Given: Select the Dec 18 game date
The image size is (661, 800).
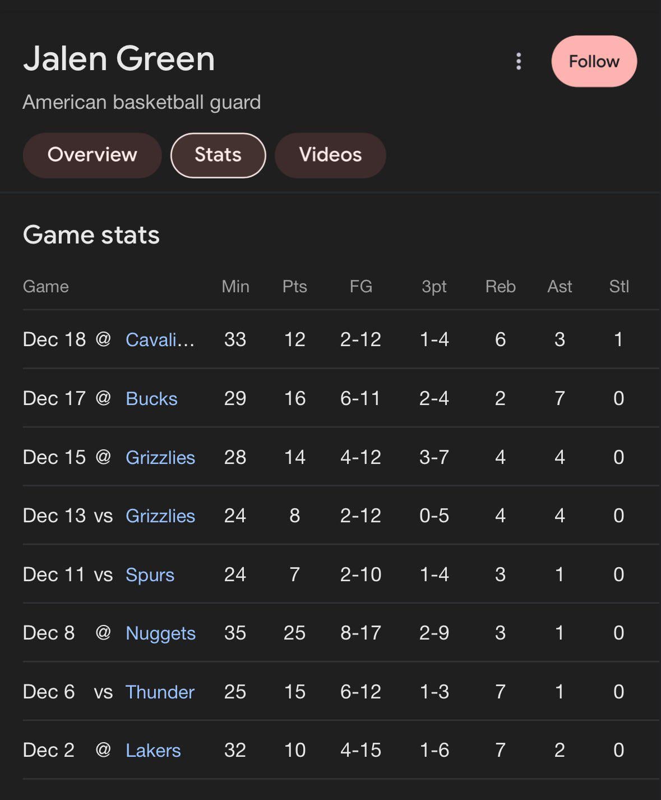Looking at the screenshot, I should [x=54, y=339].
